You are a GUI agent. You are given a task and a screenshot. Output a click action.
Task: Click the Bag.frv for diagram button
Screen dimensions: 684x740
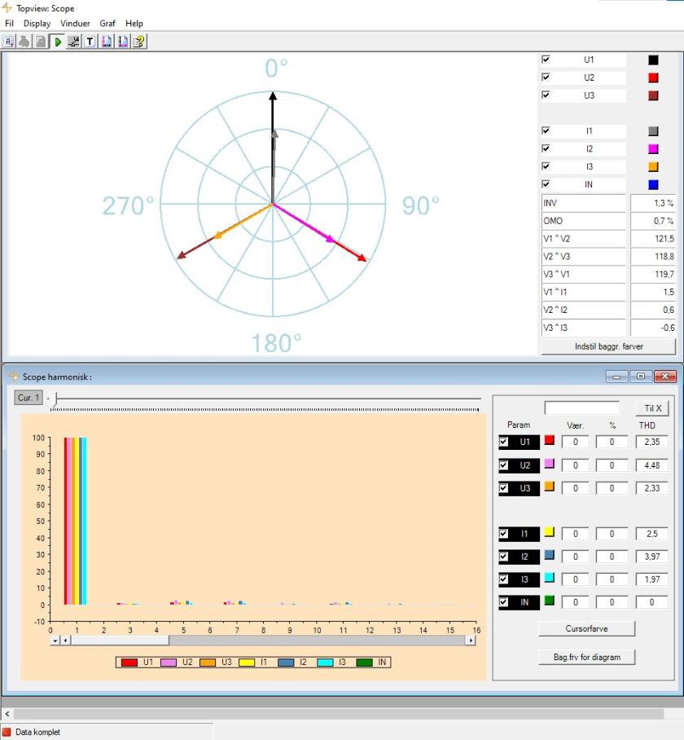[587, 657]
